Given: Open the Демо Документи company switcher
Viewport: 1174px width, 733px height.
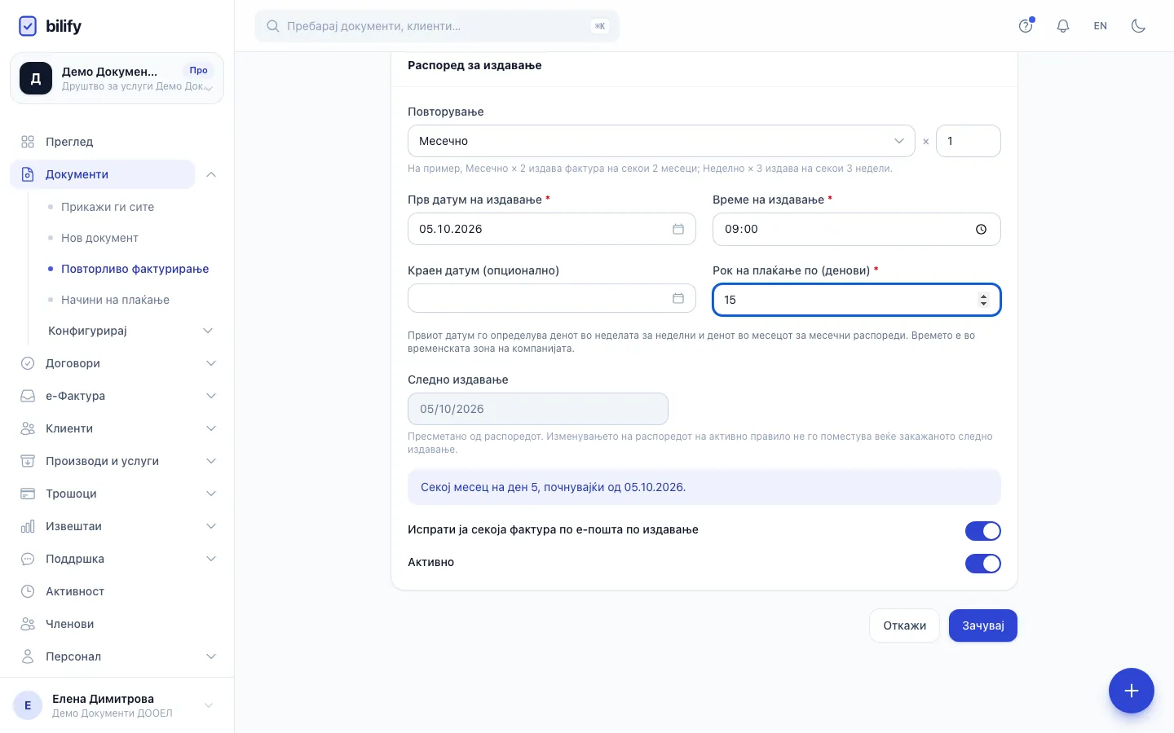Looking at the screenshot, I should [x=117, y=78].
